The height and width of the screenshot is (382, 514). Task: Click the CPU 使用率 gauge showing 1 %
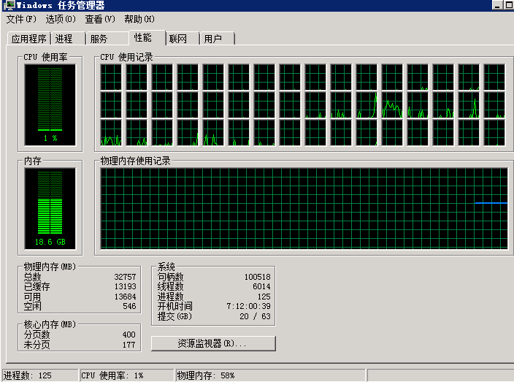(x=50, y=105)
